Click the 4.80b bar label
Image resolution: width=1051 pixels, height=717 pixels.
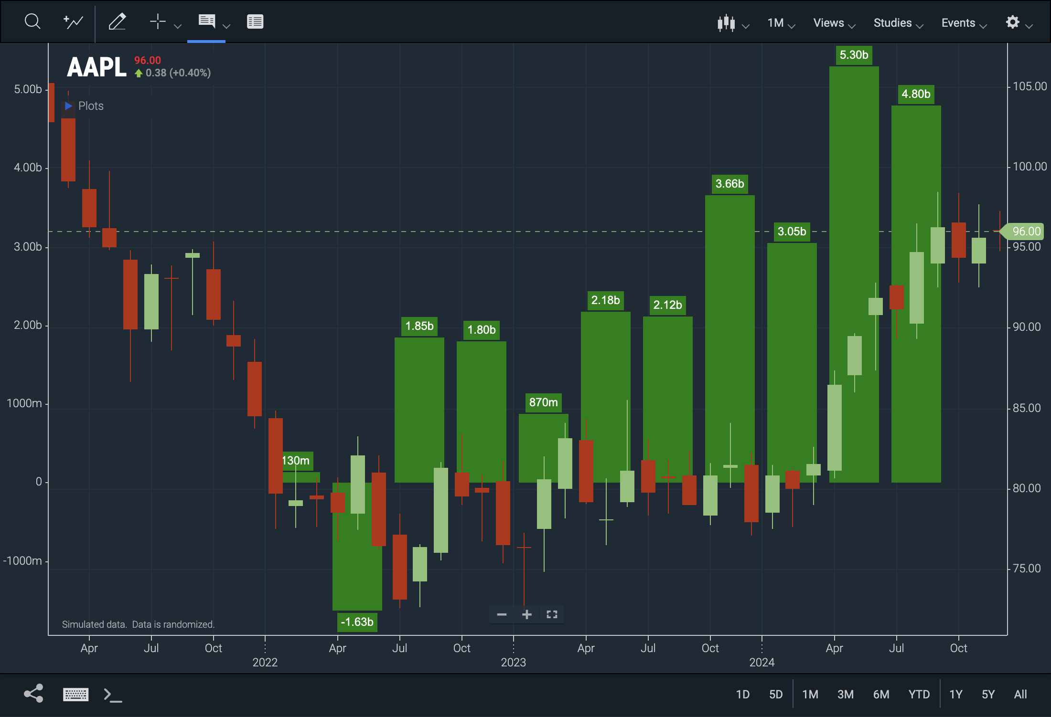click(916, 94)
